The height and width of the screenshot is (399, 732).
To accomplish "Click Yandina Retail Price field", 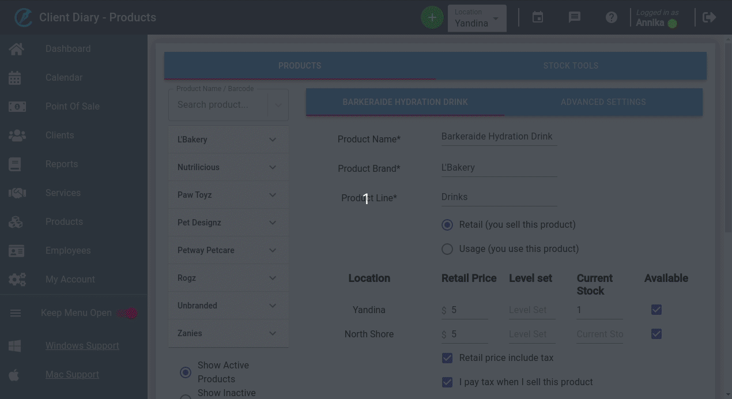I will (x=469, y=310).
